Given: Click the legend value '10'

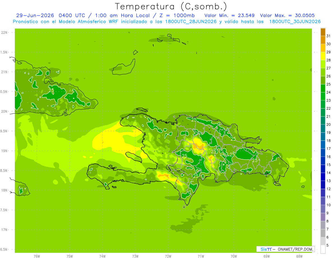Looking at the screenshot, I should pos(328,205).
